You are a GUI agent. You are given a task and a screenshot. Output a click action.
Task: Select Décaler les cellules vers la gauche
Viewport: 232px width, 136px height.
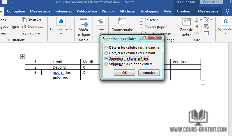tap(106, 47)
